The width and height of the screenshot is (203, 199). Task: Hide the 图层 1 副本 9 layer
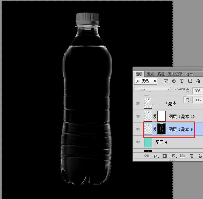[138, 129]
